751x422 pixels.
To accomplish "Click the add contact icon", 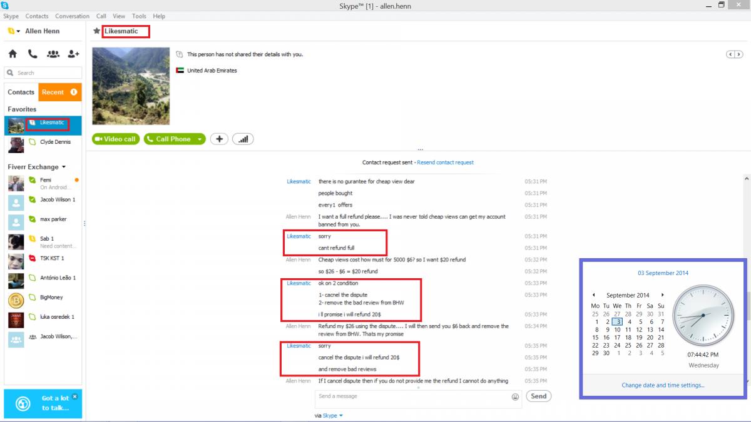I will point(73,54).
